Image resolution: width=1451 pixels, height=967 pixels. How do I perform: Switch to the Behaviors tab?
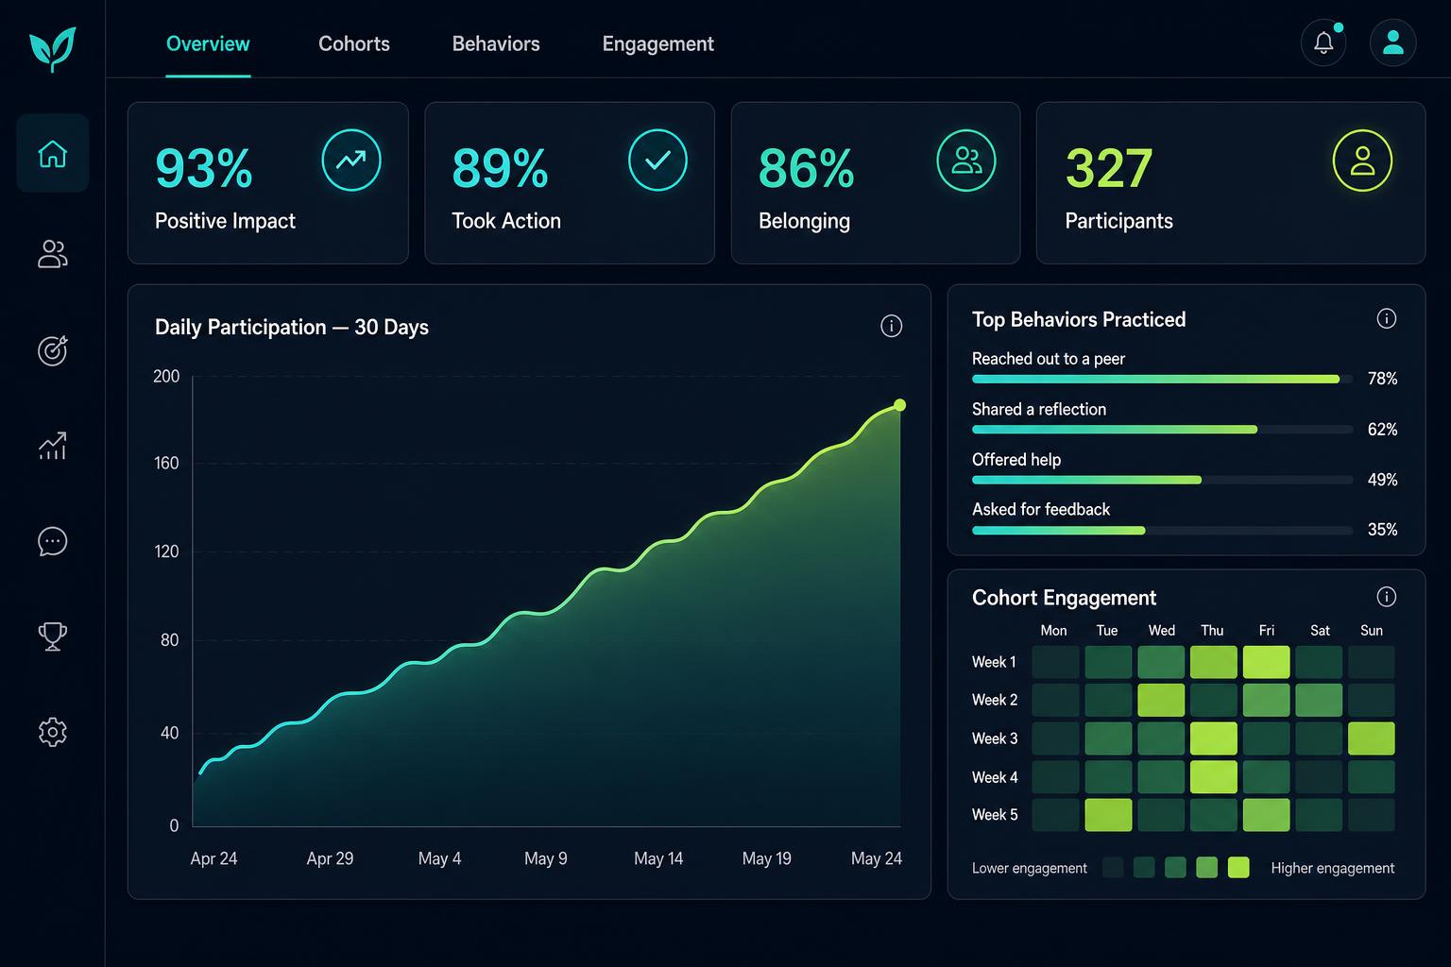[x=496, y=43]
